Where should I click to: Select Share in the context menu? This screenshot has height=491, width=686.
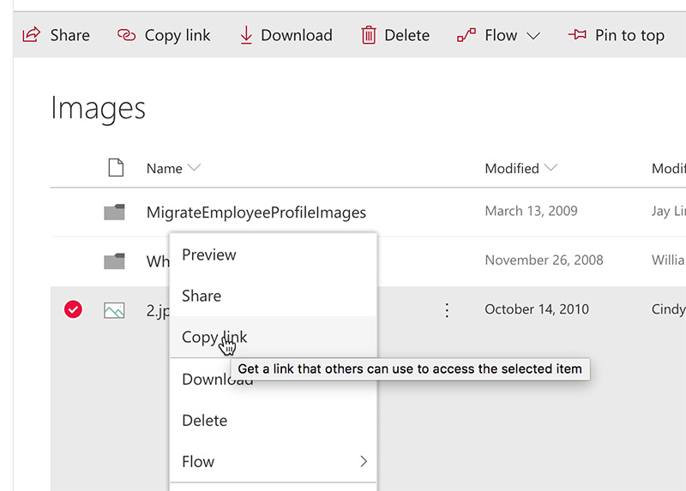202,296
